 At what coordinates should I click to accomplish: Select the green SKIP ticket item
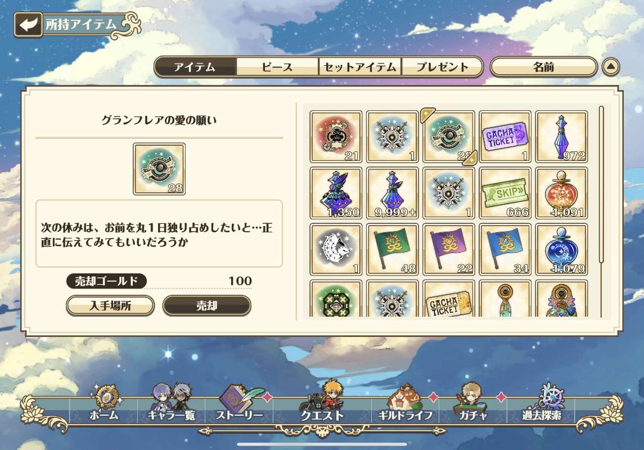pos(505,193)
